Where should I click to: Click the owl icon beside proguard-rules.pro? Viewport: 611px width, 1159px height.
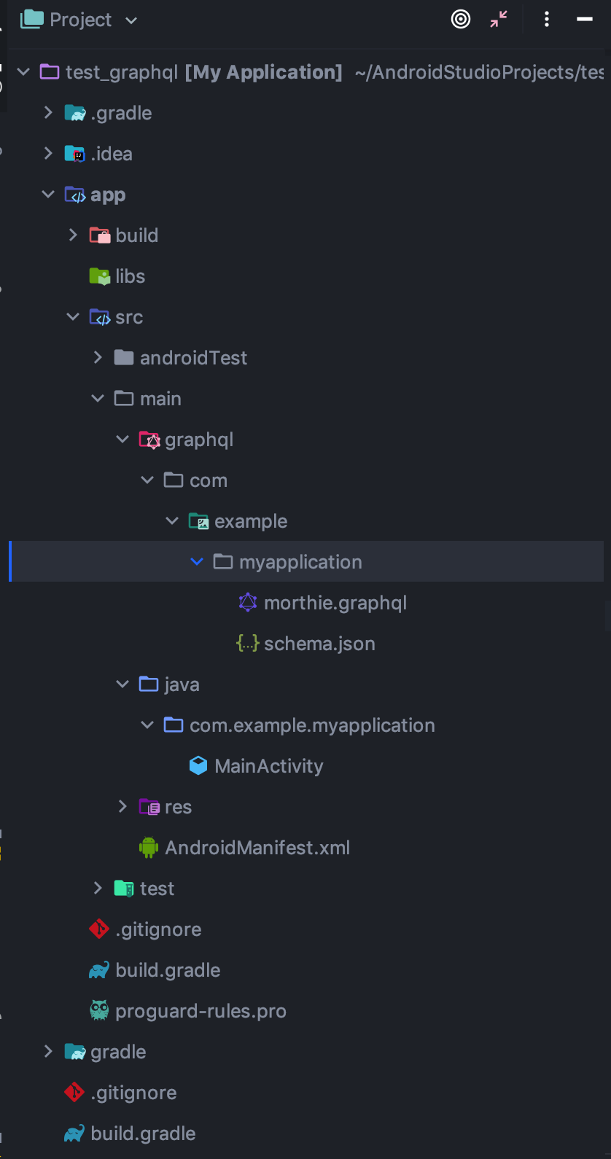point(99,1010)
